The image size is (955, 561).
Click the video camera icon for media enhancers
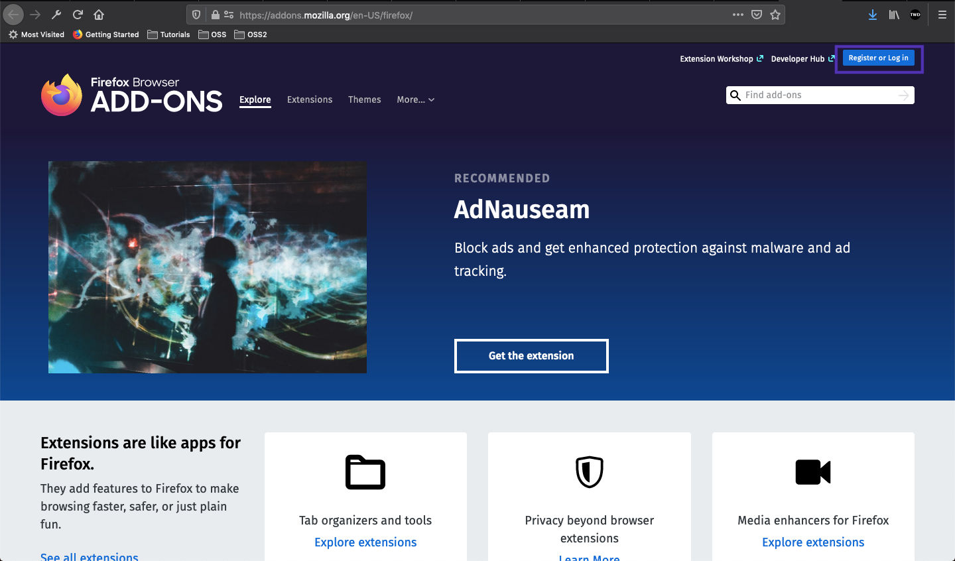click(x=813, y=472)
